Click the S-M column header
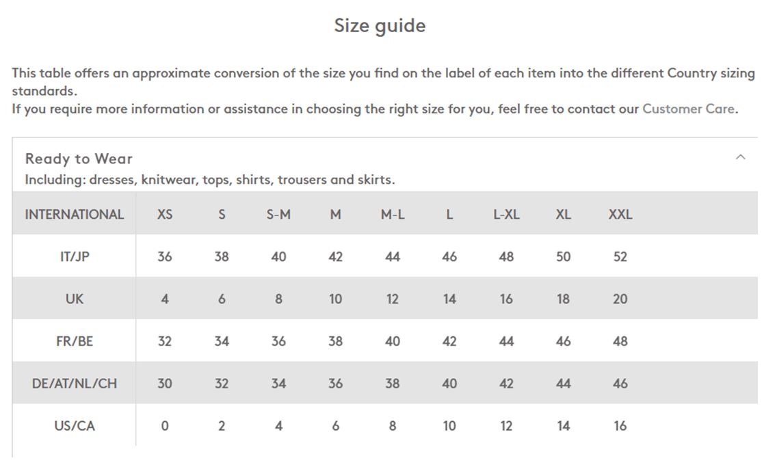The width and height of the screenshot is (777, 469). pos(278,215)
